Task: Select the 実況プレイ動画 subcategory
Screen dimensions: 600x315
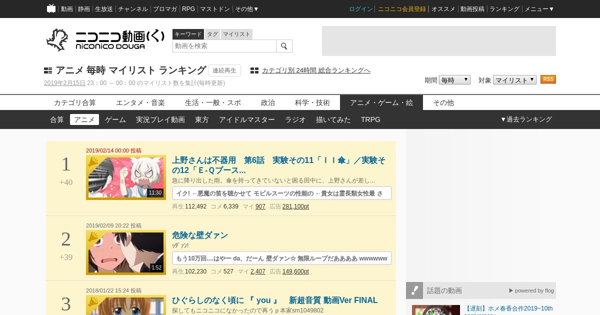Action: coord(160,119)
